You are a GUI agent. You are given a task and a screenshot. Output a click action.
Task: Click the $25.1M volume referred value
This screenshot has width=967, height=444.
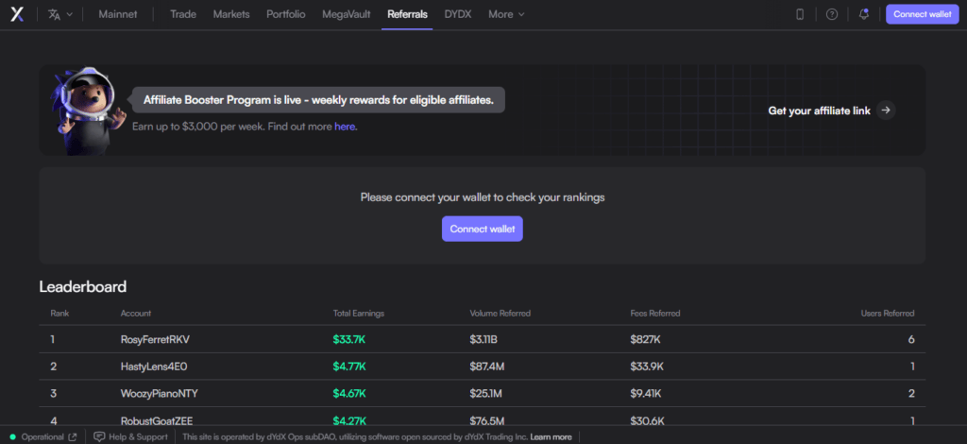pyautogui.click(x=486, y=393)
